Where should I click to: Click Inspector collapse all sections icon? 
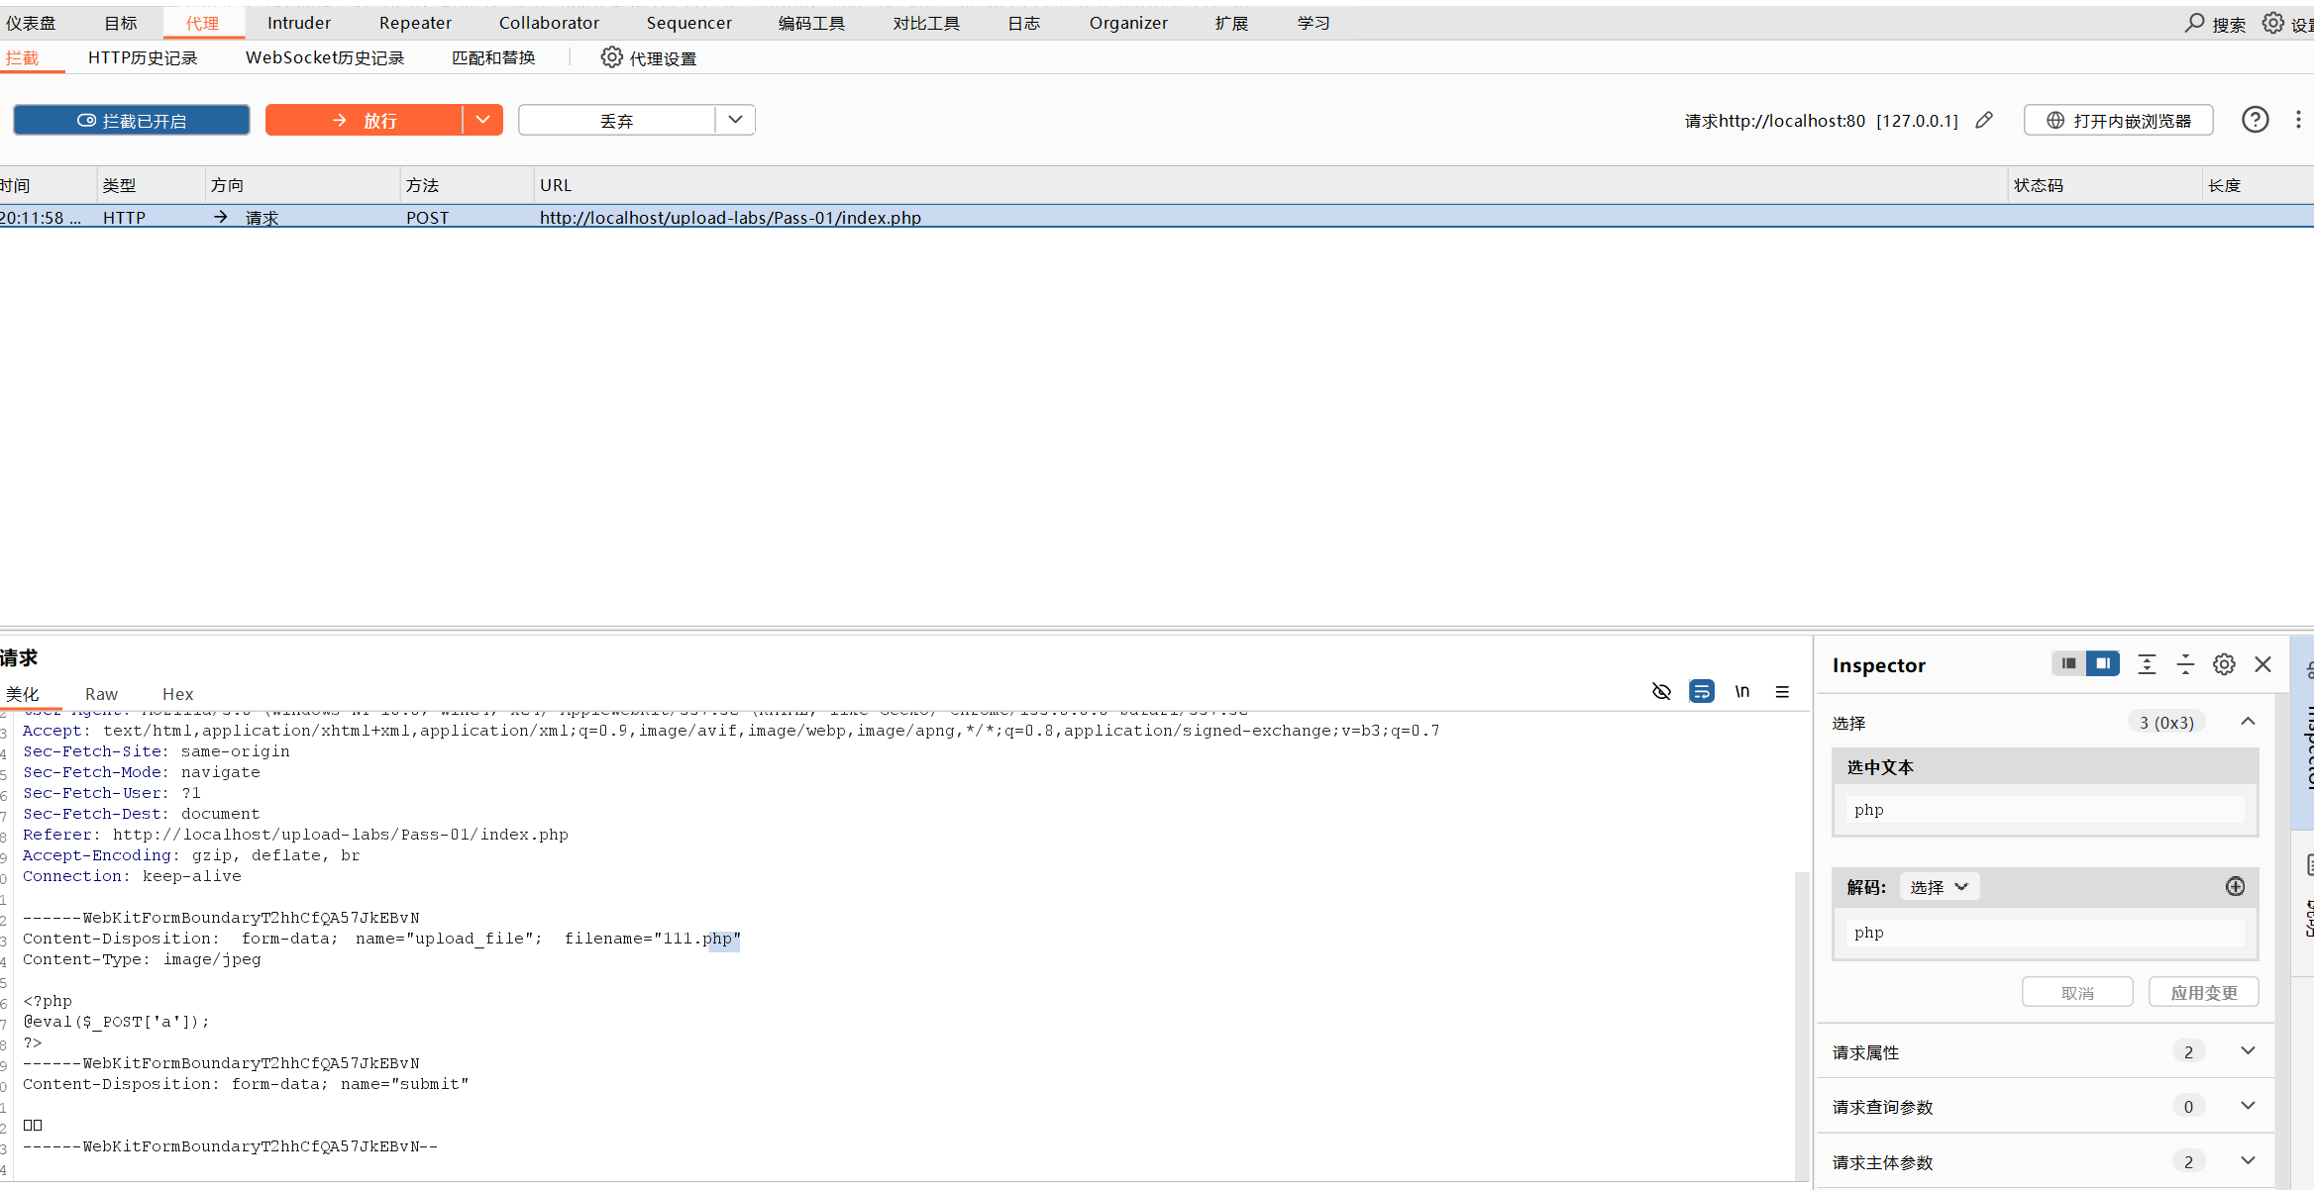coord(2185,664)
